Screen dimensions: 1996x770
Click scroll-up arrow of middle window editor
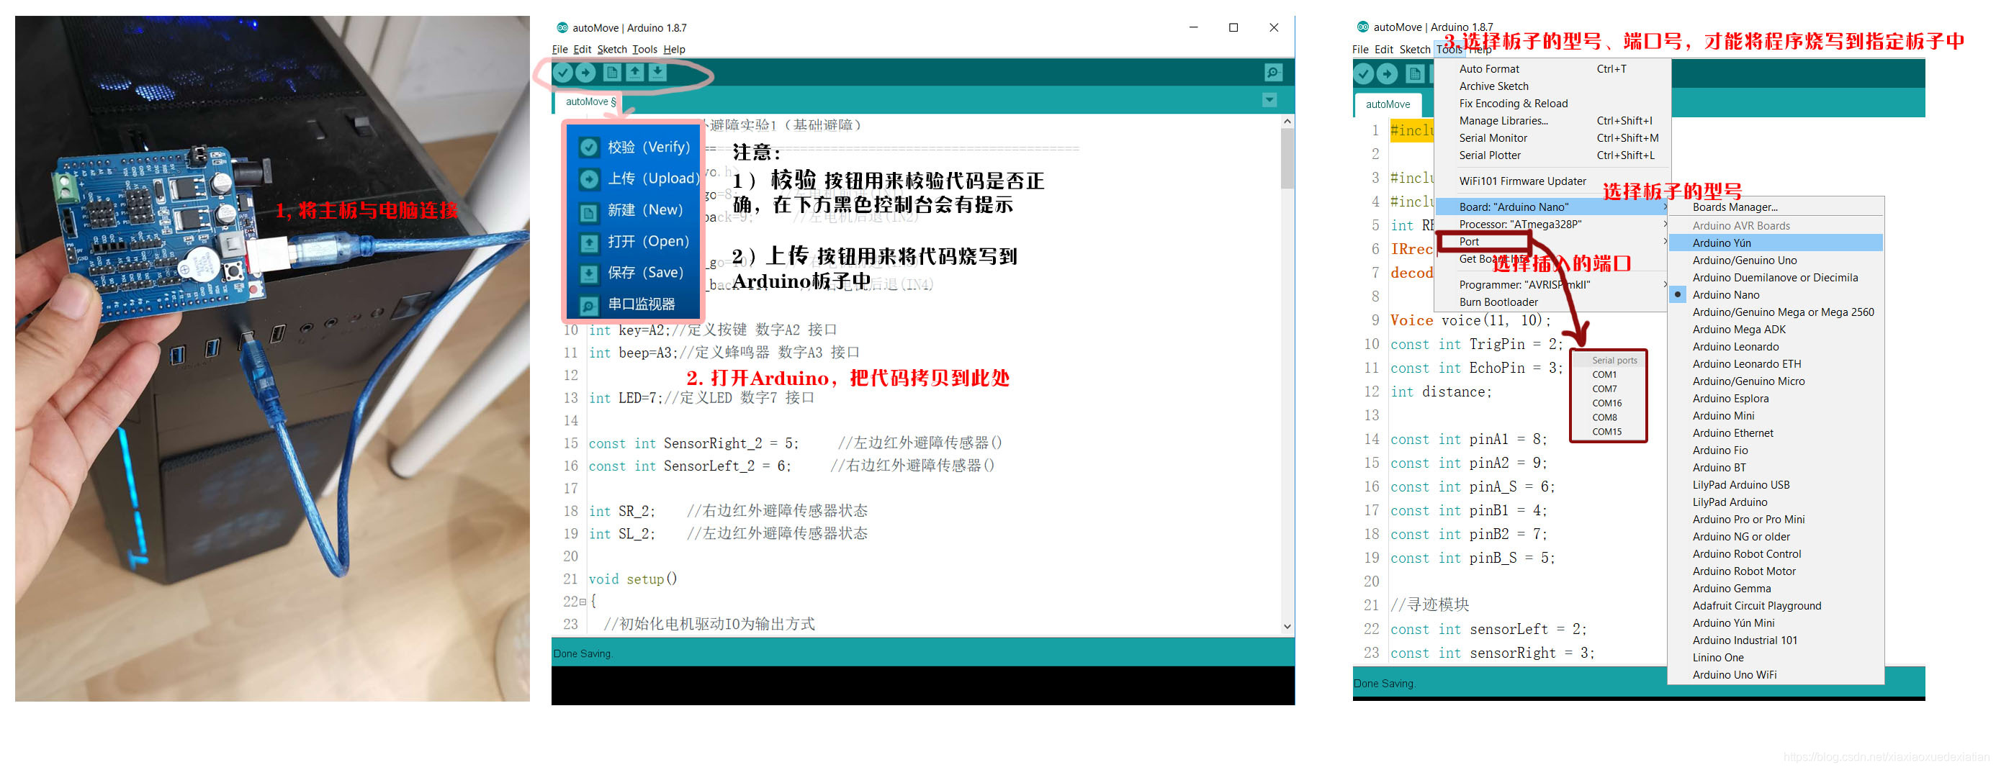(1287, 122)
